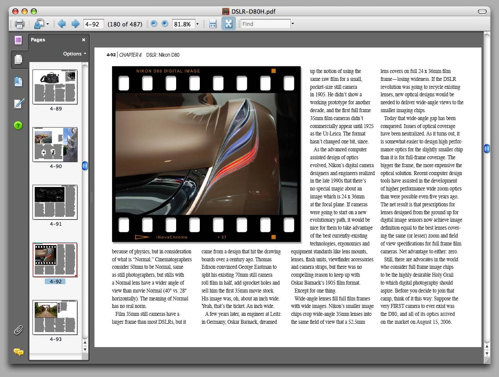The width and height of the screenshot is (499, 377).
Task: Open the Find options dropdown arrow
Action: click(x=293, y=24)
